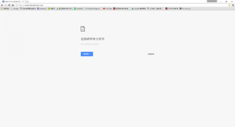Open the bookmark just right of Google

(x=28, y=9)
